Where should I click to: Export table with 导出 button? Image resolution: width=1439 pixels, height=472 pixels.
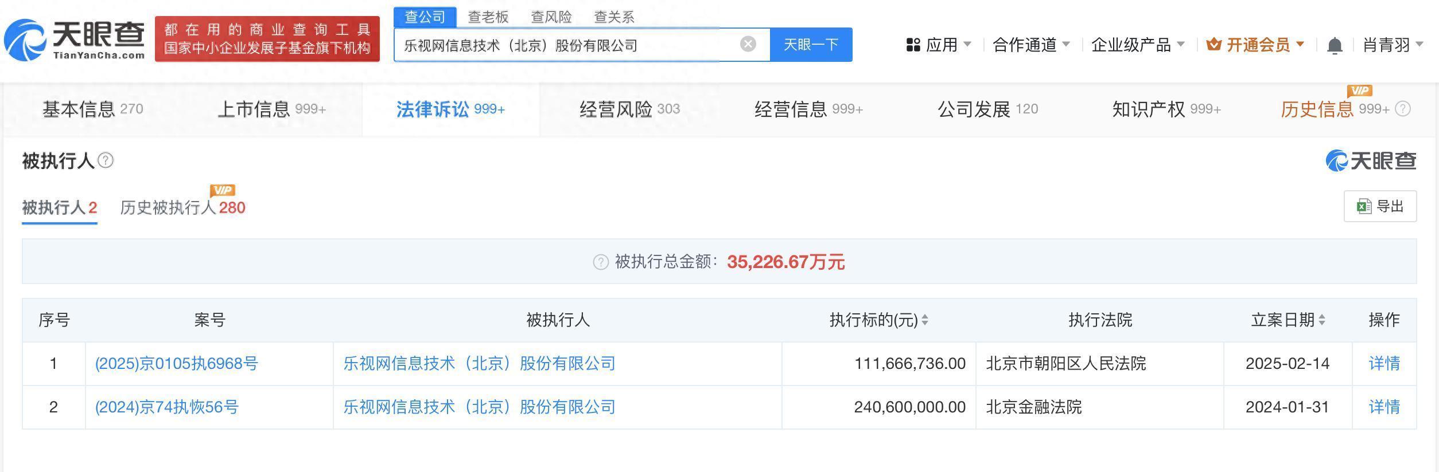(1380, 206)
